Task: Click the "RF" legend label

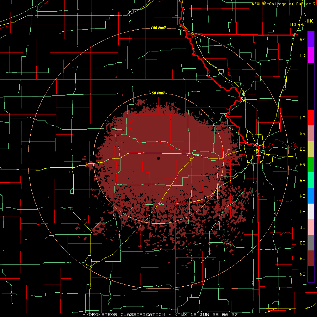Action: [302, 40]
